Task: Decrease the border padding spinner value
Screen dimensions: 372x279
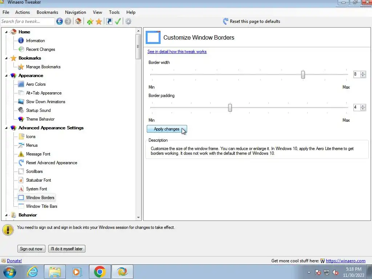Action: click(x=363, y=109)
